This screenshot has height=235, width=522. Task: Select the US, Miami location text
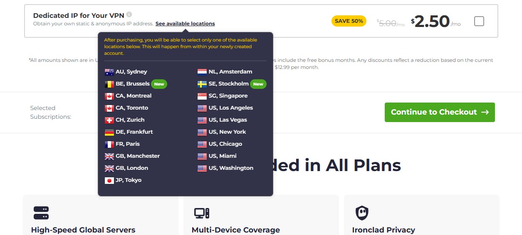[223, 156]
